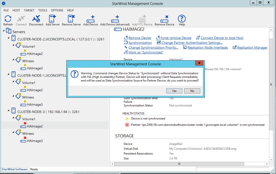Click the Remove Device toolbar icon

point(164,19)
